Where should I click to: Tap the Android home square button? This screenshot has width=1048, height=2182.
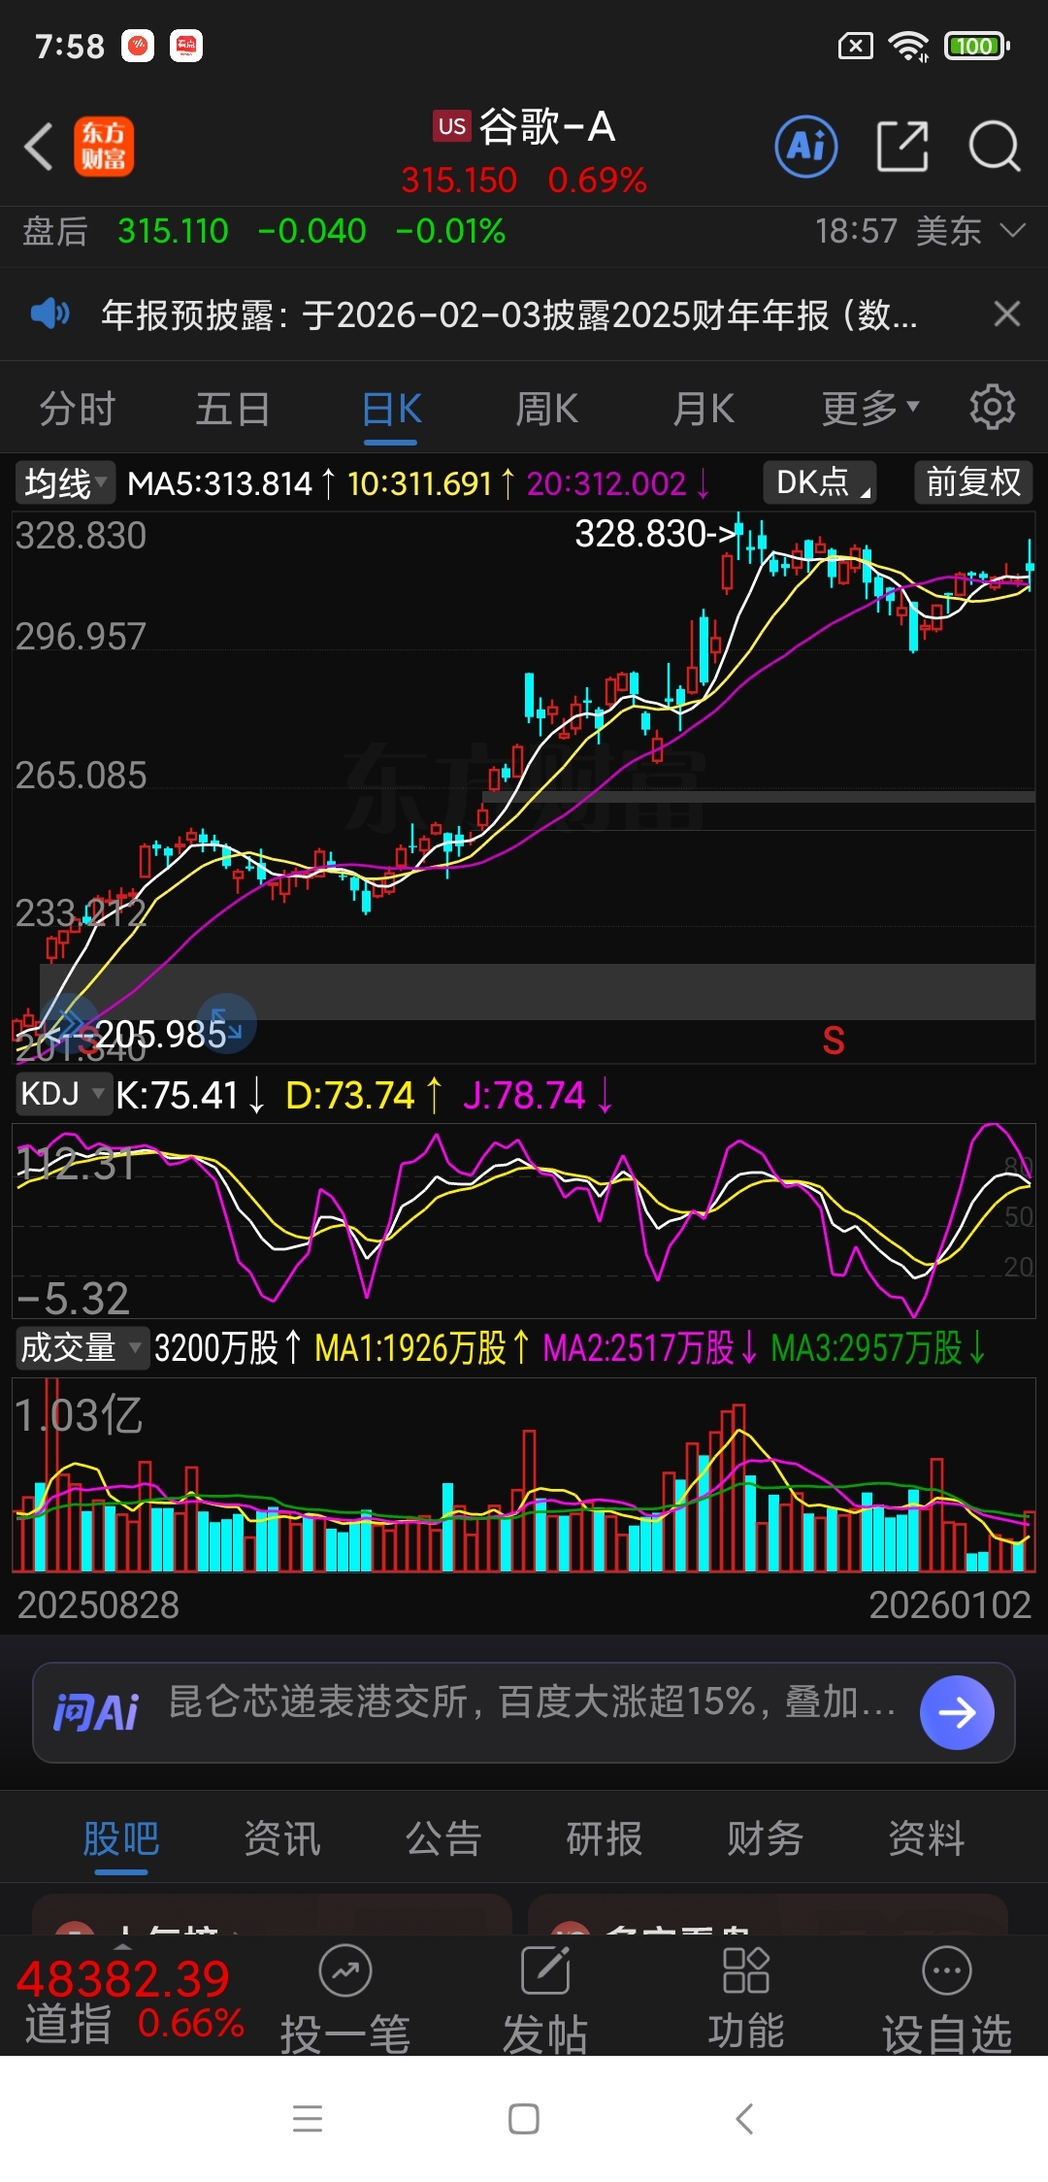coord(524,2118)
